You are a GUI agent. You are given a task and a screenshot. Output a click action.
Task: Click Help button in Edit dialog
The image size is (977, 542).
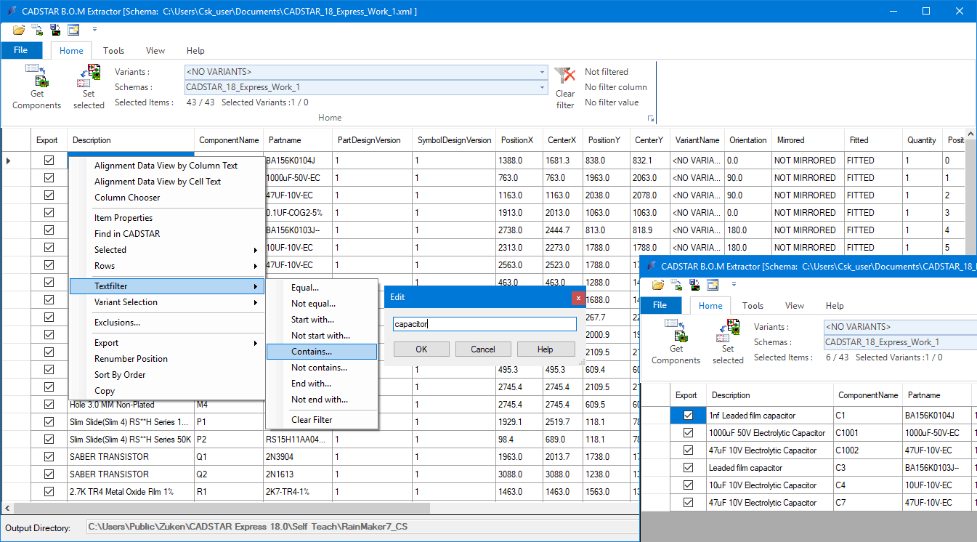tap(545, 349)
